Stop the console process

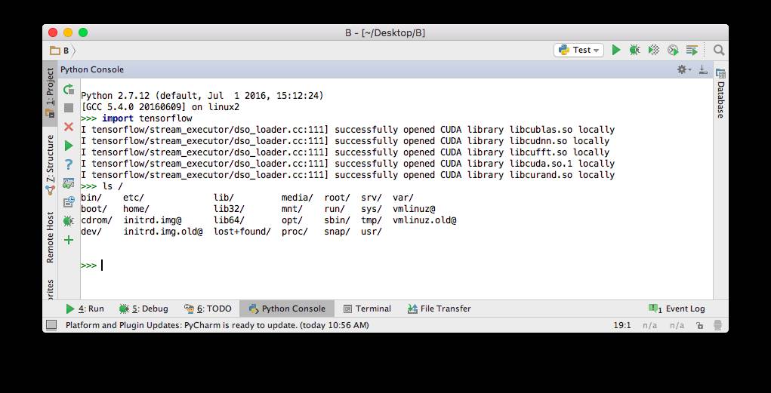coord(69,108)
